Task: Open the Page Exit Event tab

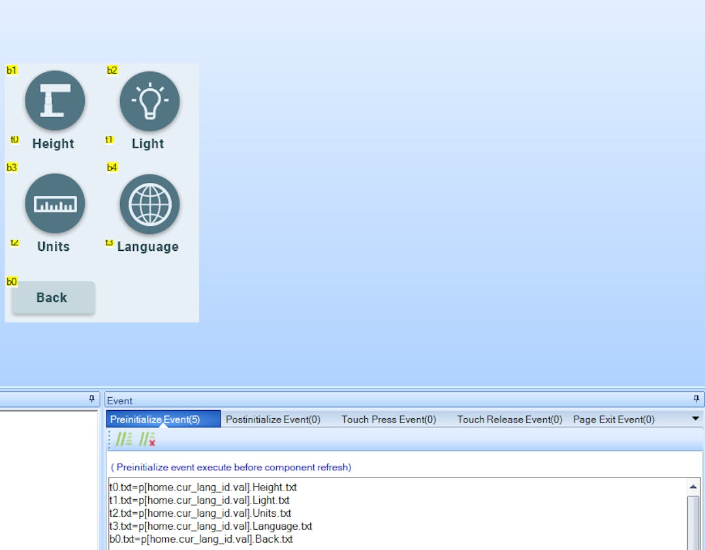Action: pos(614,419)
